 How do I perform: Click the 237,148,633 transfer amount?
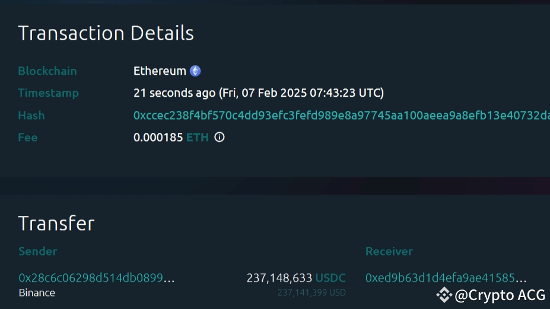point(279,278)
